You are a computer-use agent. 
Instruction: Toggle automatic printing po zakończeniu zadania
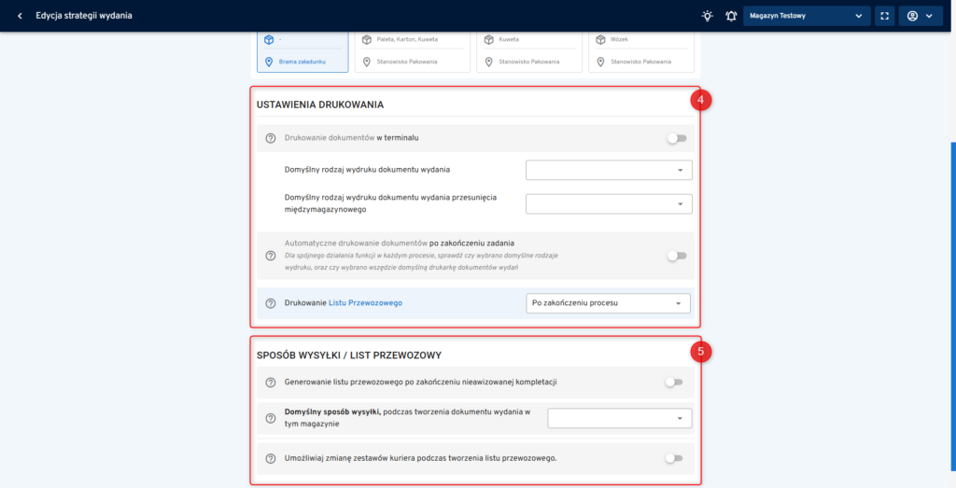pos(676,256)
